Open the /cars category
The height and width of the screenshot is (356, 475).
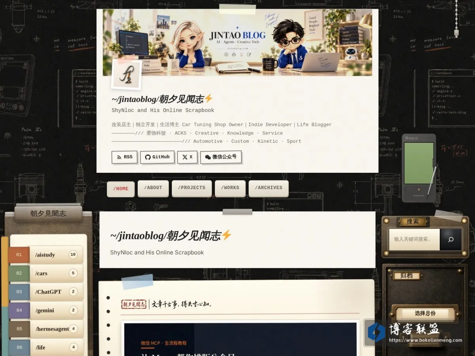coord(46,273)
